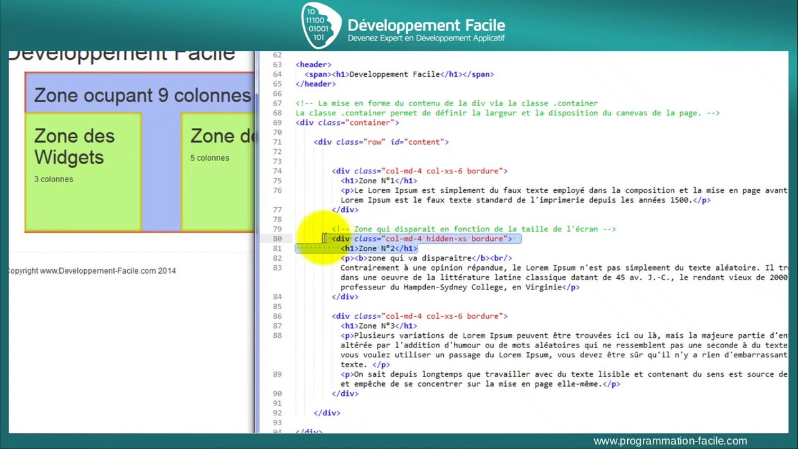Screen dimensions: 798x449
Task: Click 'Zone ocupant 9 colonnes' heading in preview
Action: tap(143, 95)
